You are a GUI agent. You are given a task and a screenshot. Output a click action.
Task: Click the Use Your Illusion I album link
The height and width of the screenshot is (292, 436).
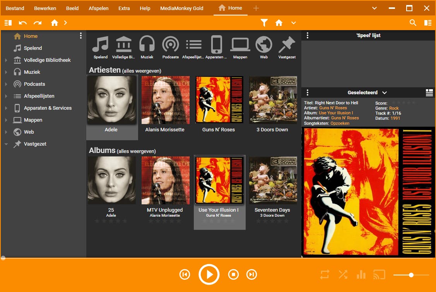(x=336, y=113)
